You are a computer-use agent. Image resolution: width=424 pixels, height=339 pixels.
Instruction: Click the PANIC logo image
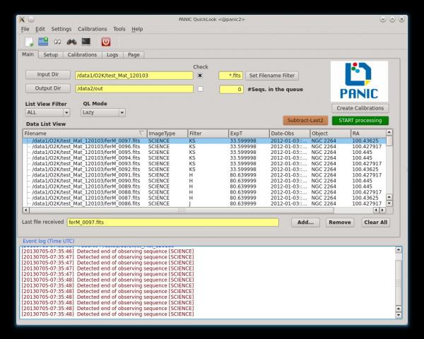358,80
